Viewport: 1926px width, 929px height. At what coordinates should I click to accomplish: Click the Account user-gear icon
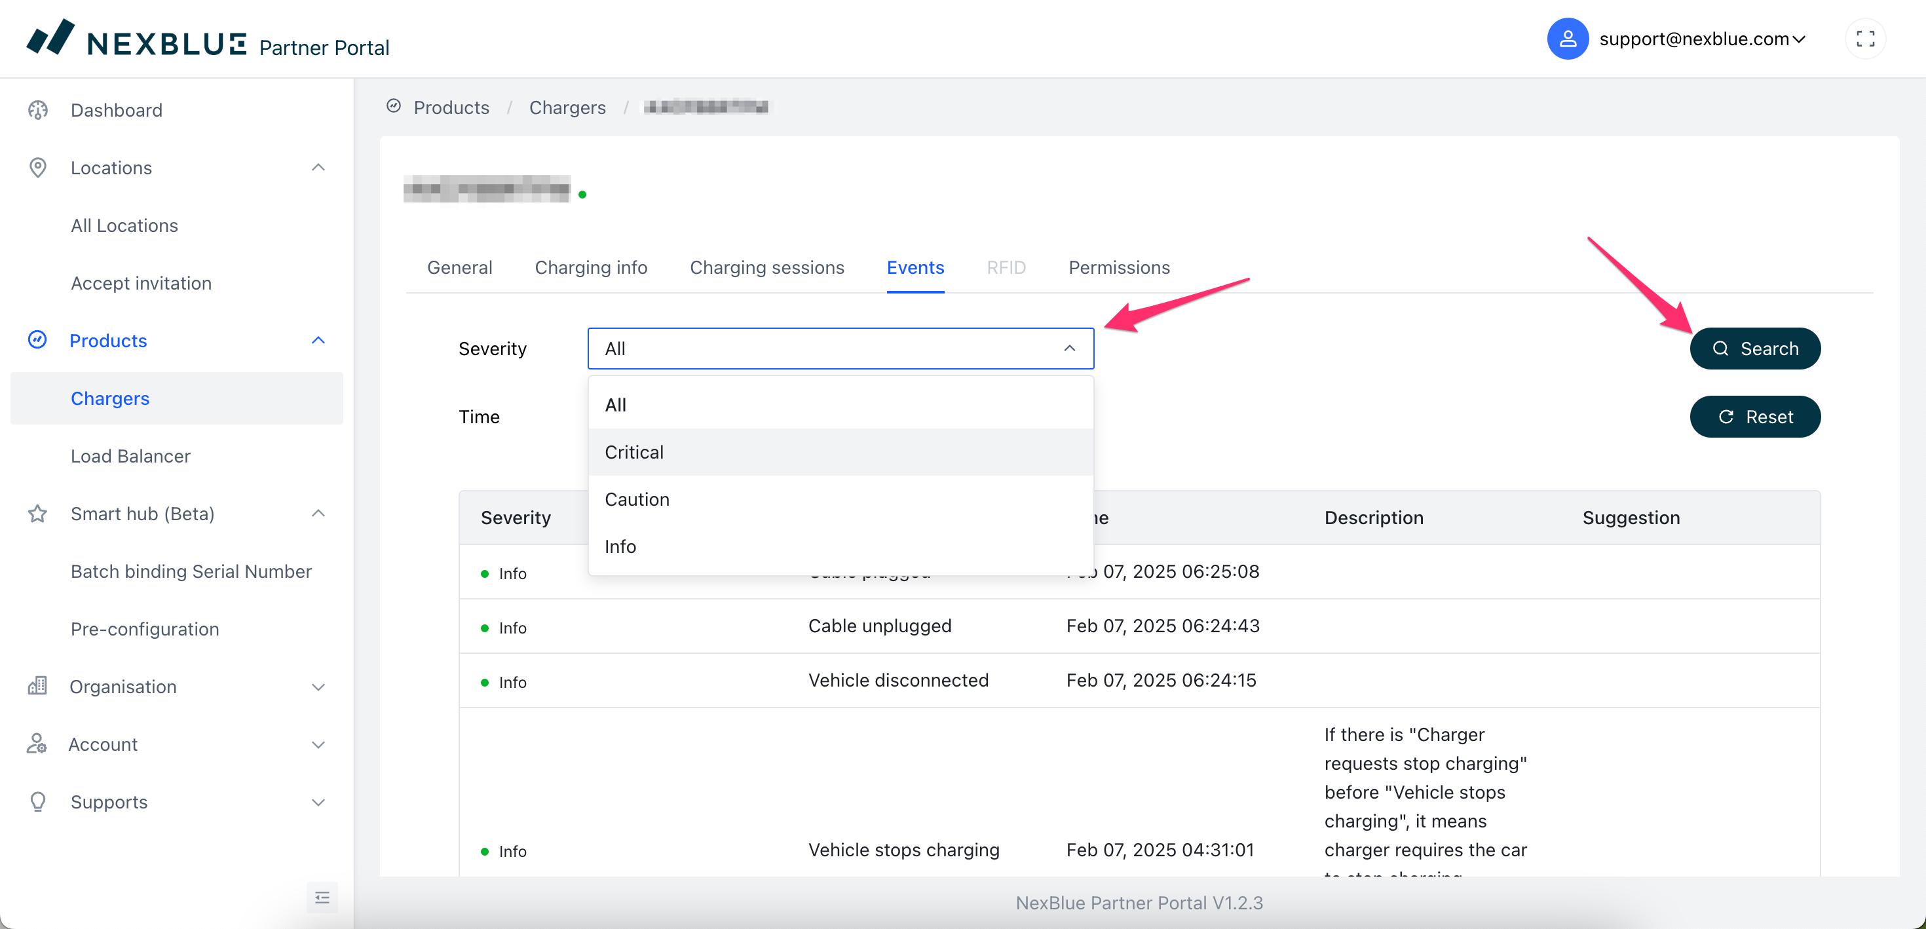(37, 744)
